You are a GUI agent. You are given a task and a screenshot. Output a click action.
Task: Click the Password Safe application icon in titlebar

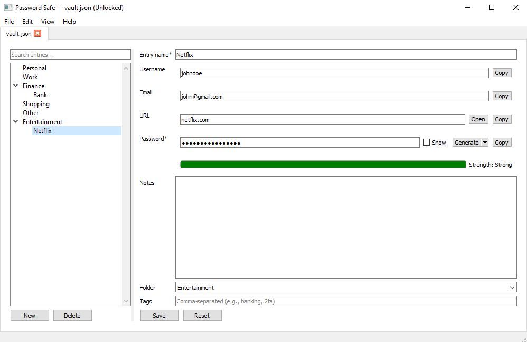[x=7, y=7]
